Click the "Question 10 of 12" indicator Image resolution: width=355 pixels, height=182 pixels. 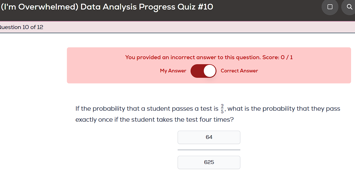point(22,27)
